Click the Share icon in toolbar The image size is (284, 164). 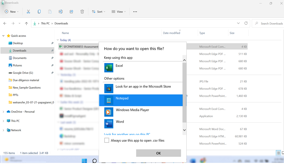[x=71, y=12]
